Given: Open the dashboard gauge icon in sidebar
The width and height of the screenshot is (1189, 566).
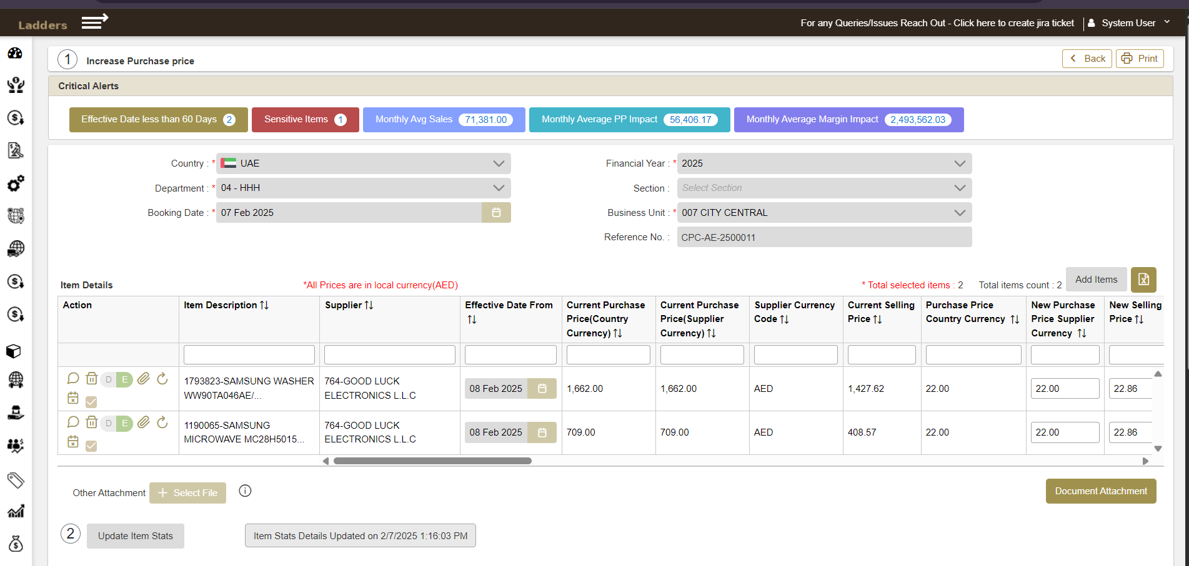Looking at the screenshot, I should point(16,53).
